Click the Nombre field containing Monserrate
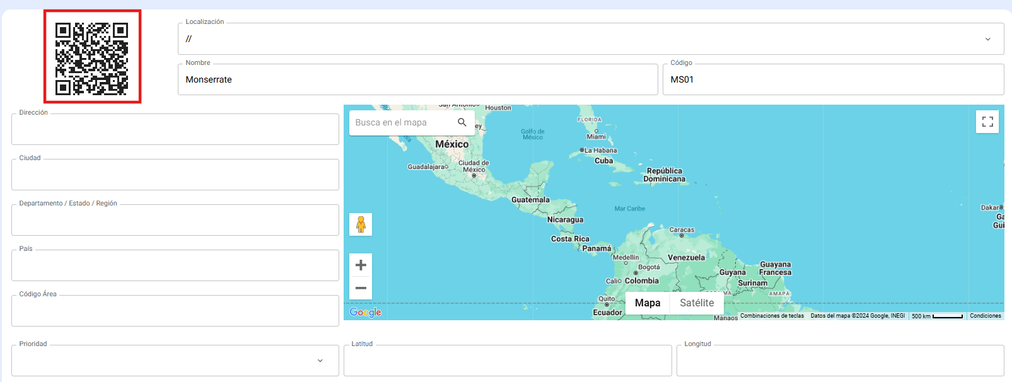 (417, 80)
